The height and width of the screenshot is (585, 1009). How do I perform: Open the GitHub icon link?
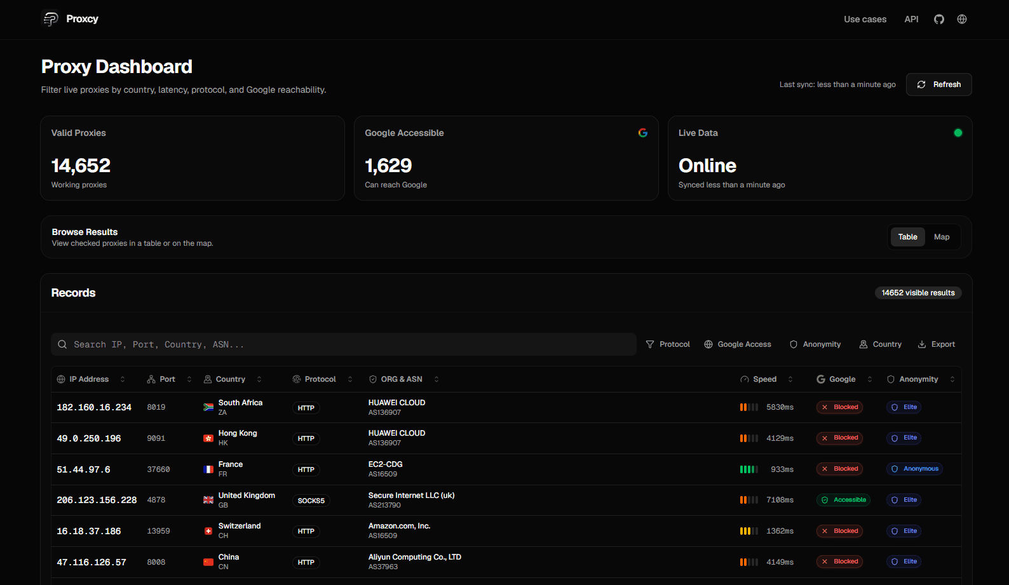point(939,19)
